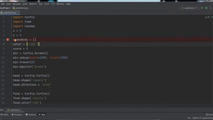Click the win.setup(width=1000, height=550) line
The width and height of the screenshot is (213, 120).
(x=40, y=58)
